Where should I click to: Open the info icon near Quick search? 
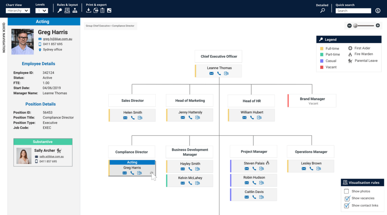[378, 10]
